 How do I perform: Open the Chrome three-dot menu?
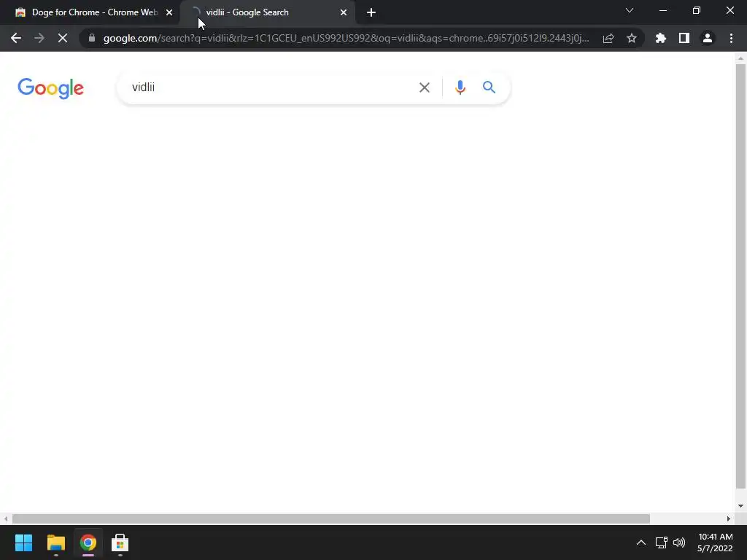[x=731, y=38]
